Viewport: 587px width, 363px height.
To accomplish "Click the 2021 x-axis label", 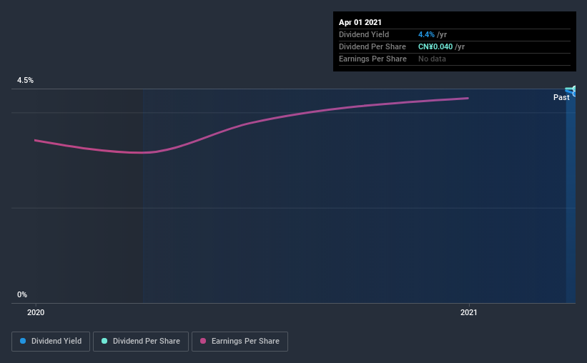I will click(x=469, y=312).
